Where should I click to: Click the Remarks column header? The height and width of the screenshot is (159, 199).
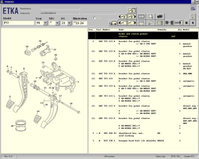(x=162, y=30)
